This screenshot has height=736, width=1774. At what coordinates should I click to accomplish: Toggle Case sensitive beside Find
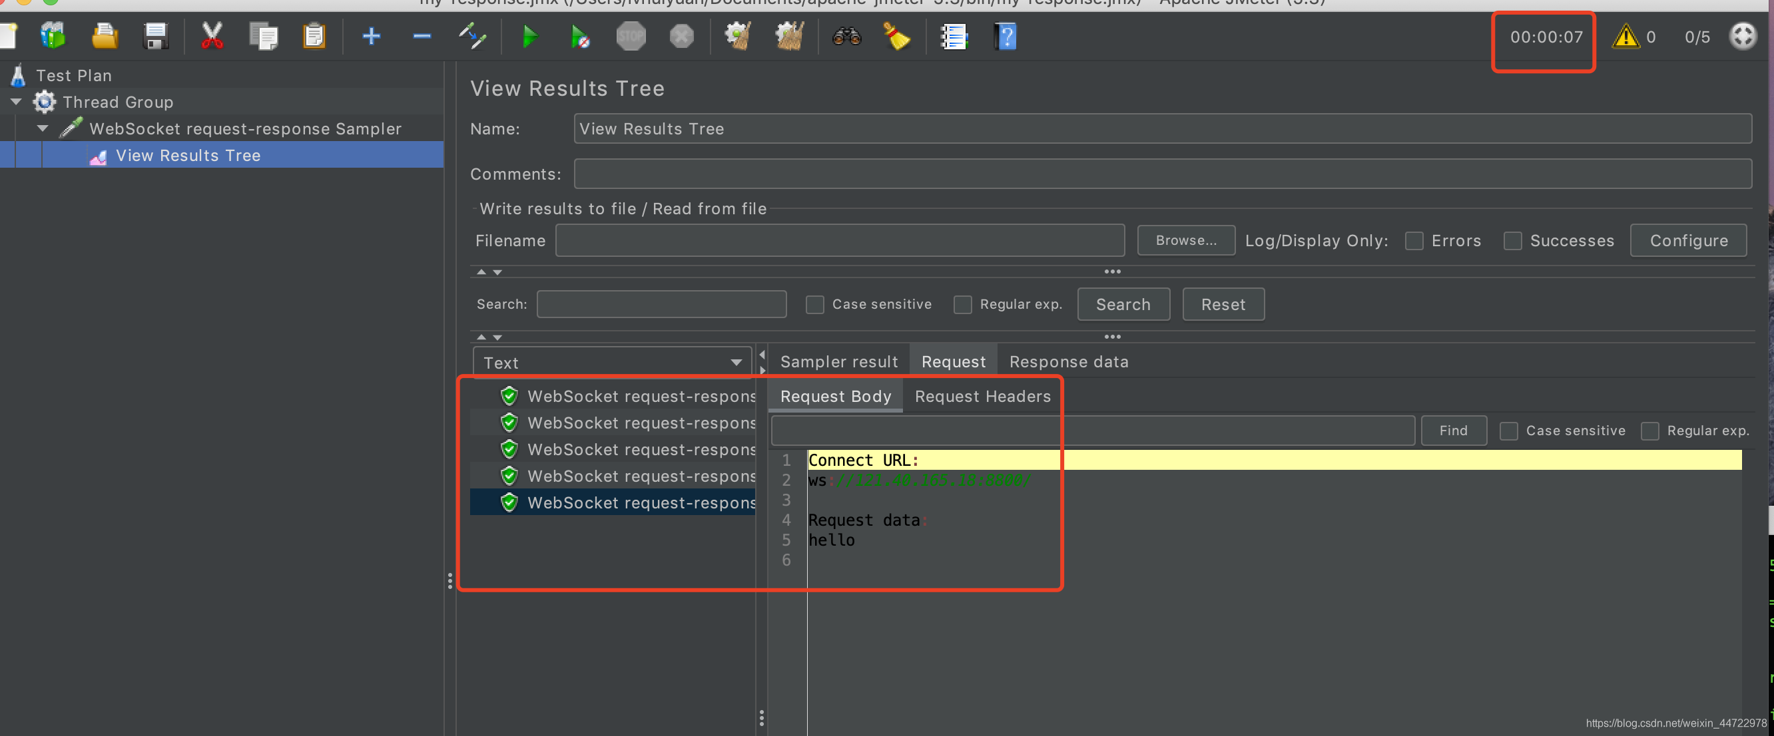click(x=1508, y=431)
